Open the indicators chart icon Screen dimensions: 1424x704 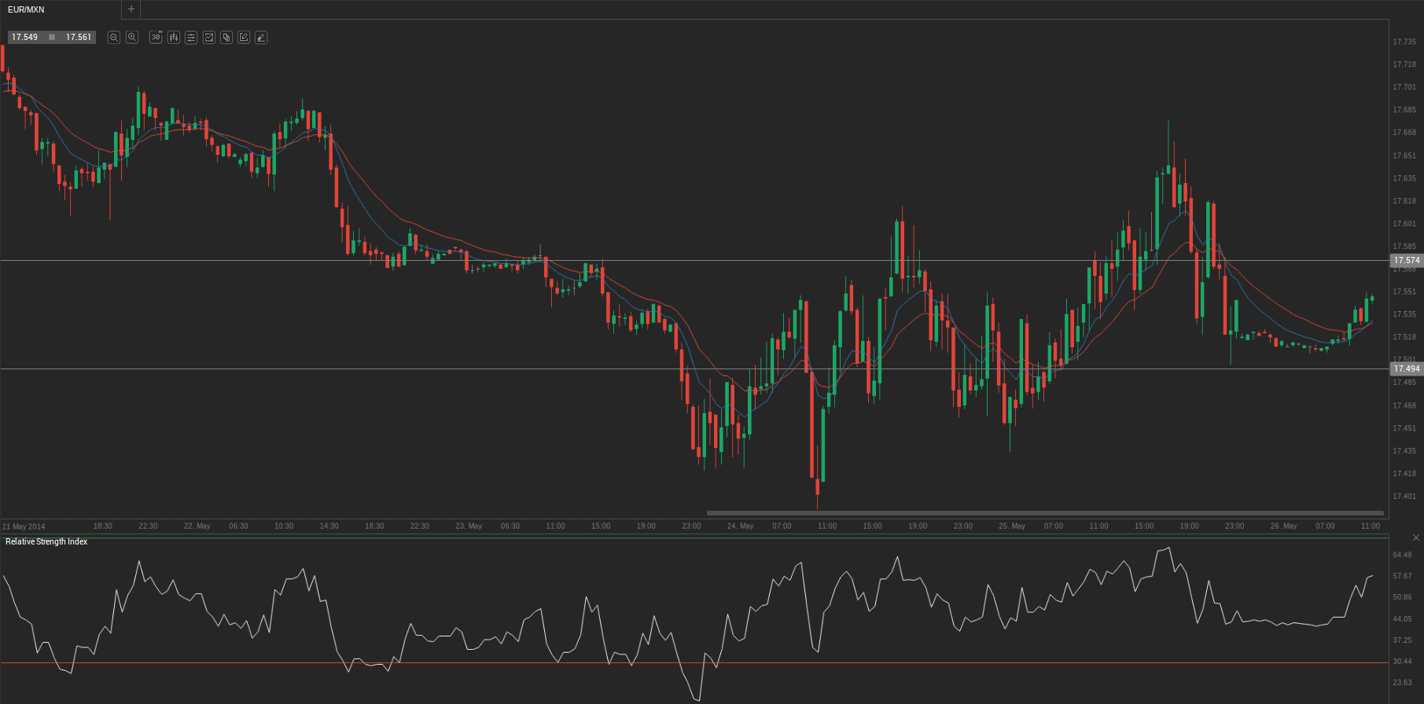[x=209, y=37]
